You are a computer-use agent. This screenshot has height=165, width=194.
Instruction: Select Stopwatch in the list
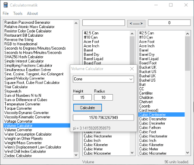tap(13, 91)
